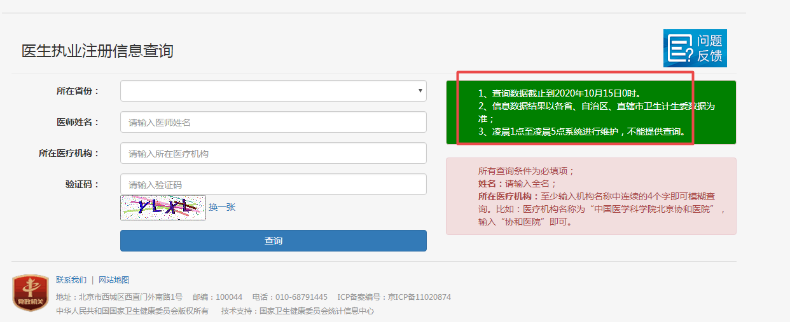This screenshot has height=322, width=790.
Task: Click the 医师姓名 input field
Action: point(273,122)
